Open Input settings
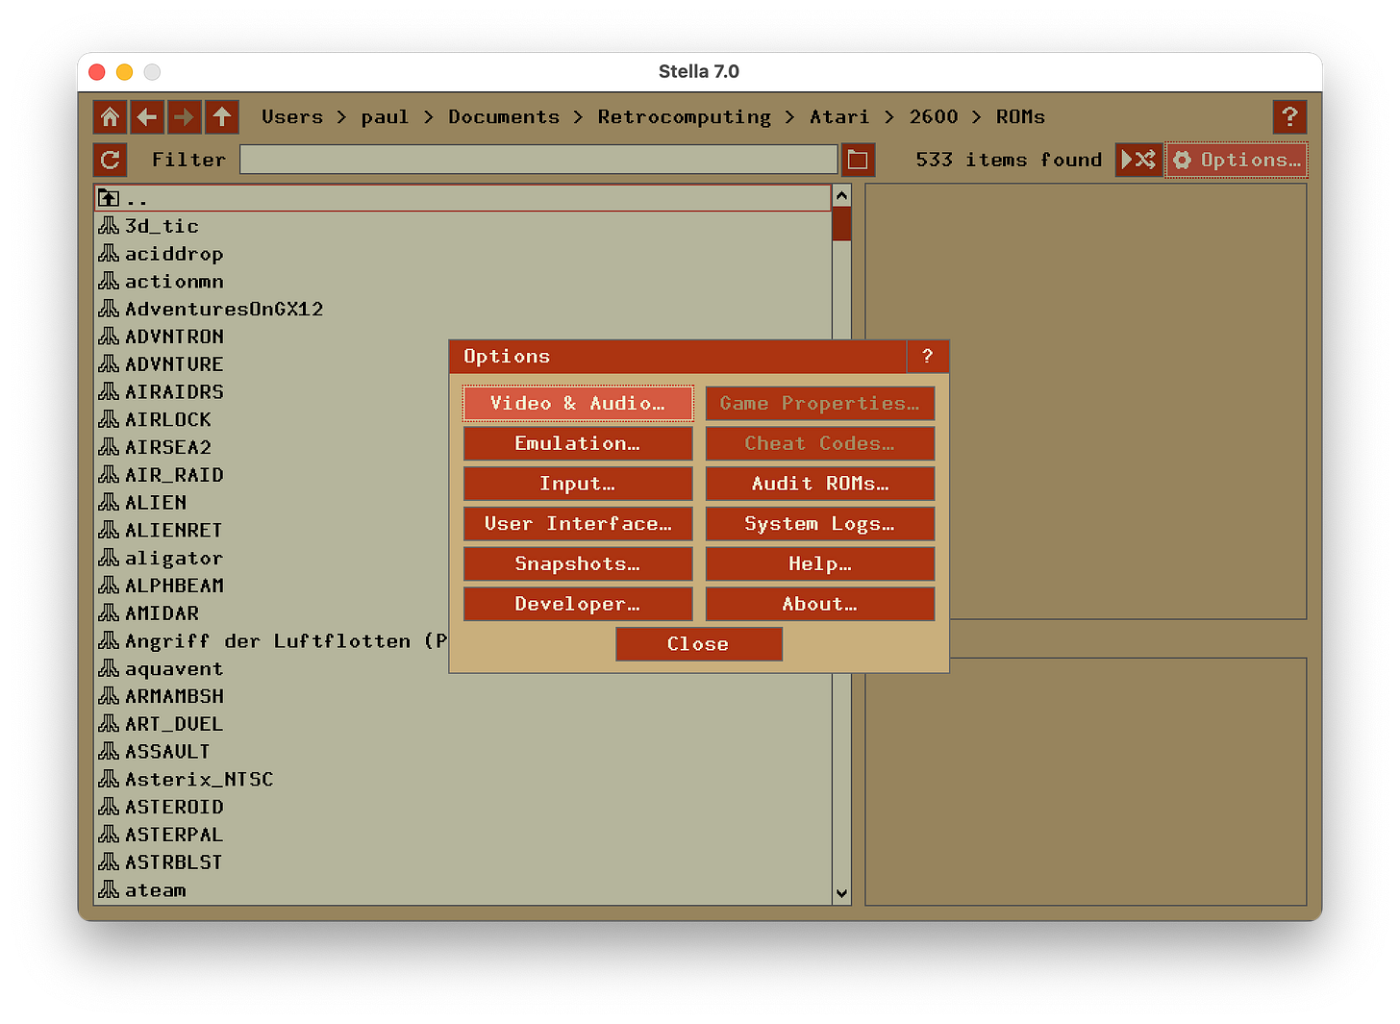This screenshot has height=1024, width=1400. pos(578,484)
